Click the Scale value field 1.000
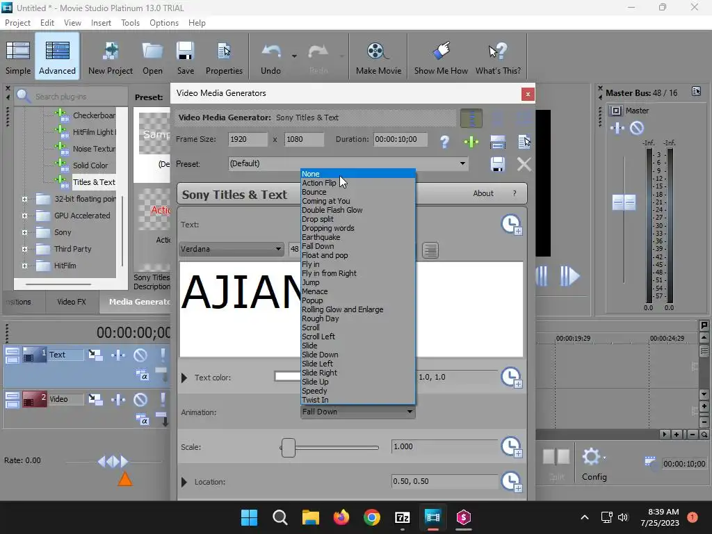 pos(444,446)
